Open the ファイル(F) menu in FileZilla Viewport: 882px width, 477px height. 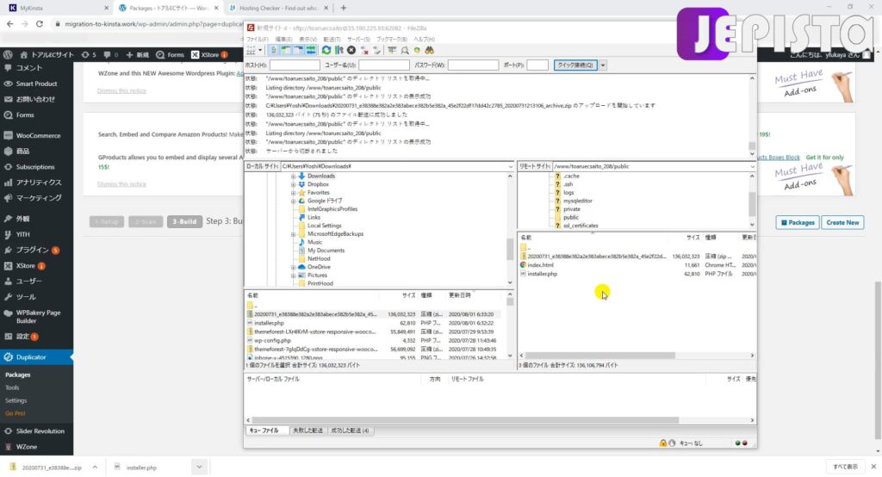(x=258, y=40)
